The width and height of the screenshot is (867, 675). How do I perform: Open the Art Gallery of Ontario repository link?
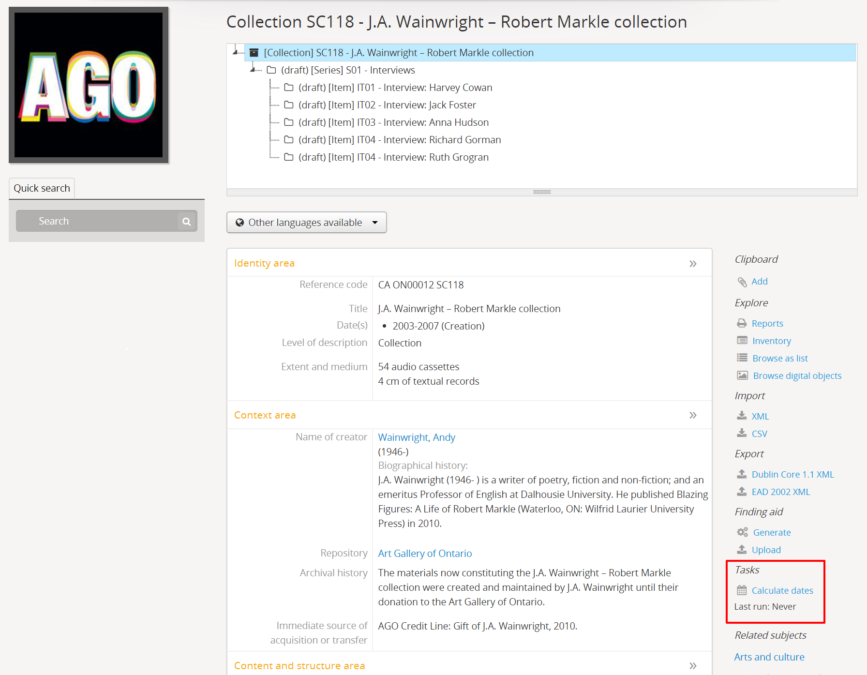tap(425, 554)
